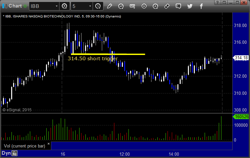Viewport: 250px width, 158px height.
Task: Close the Vol study label
Action: pyautogui.click(x=49, y=144)
